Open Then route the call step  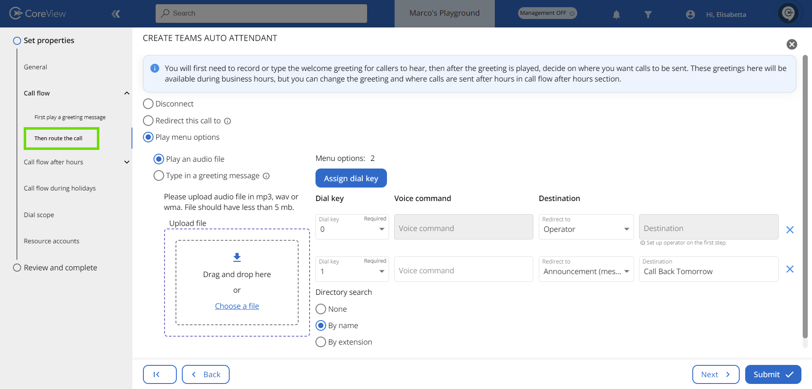pyautogui.click(x=58, y=139)
